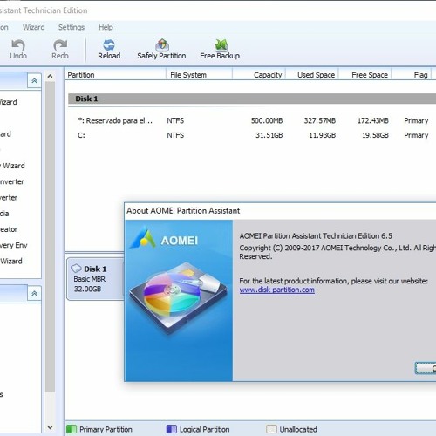Click the Logical Partition legend color box
The width and height of the screenshot is (436, 436).
(x=172, y=429)
